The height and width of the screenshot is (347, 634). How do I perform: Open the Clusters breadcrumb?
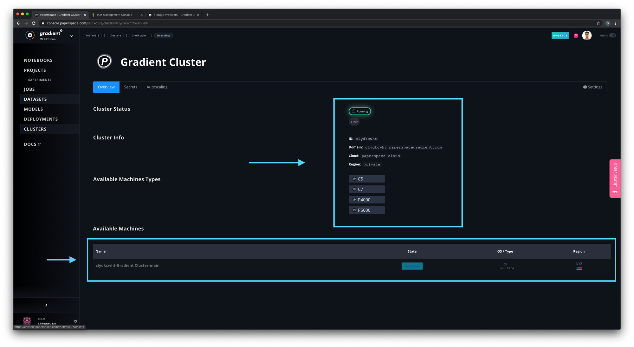[x=115, y=35]
